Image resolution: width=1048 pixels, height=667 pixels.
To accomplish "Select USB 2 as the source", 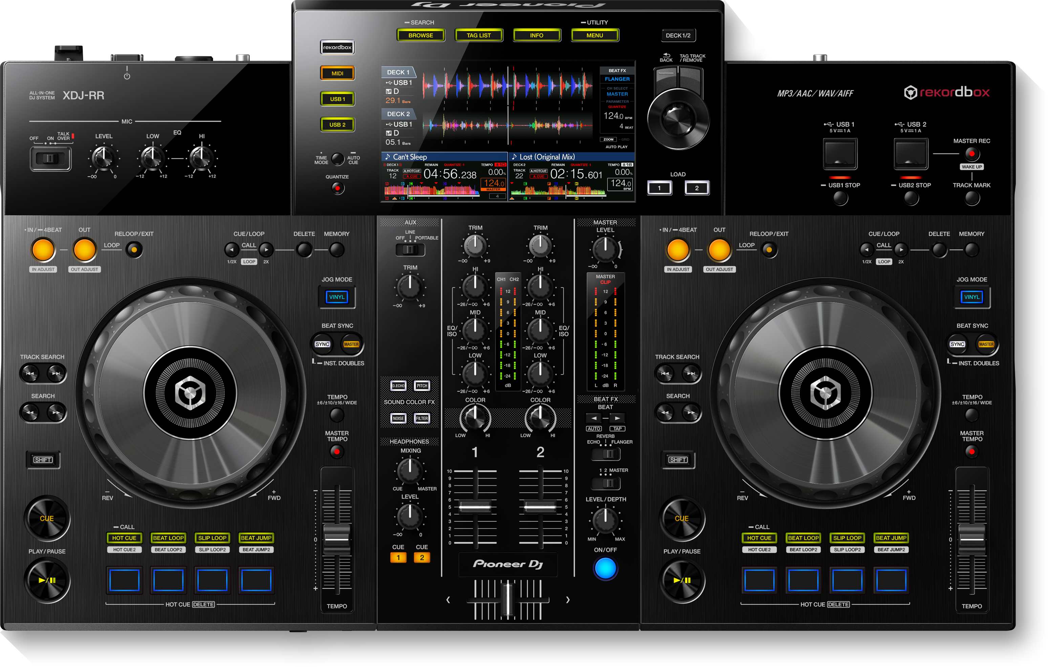I will pyautogui.click(x=337, y=125).
